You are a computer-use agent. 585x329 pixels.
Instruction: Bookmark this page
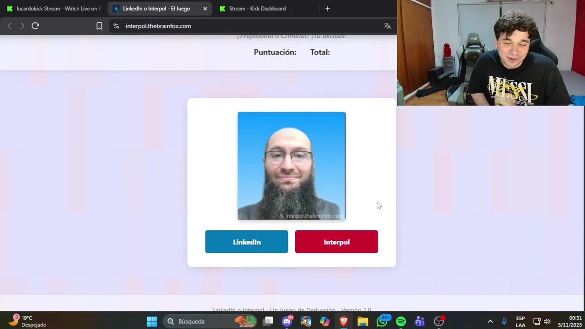(x=99, y=26)
